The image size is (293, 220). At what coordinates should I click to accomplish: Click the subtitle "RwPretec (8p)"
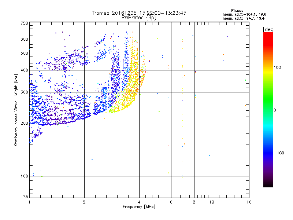tap(139, 18)
